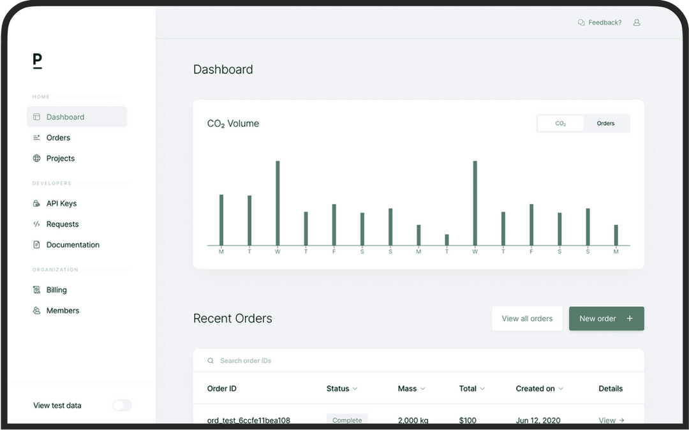Click View all orders button
The height and width of the screenshot is (430, 689).
click(x=527, y=318)
